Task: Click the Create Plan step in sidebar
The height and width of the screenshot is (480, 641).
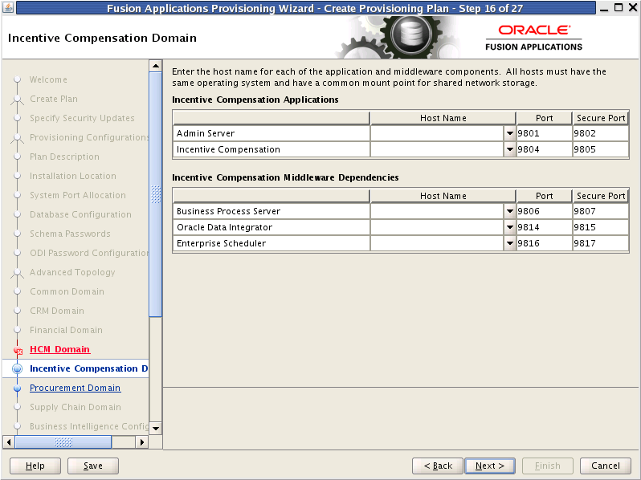Action: [54, 99]
